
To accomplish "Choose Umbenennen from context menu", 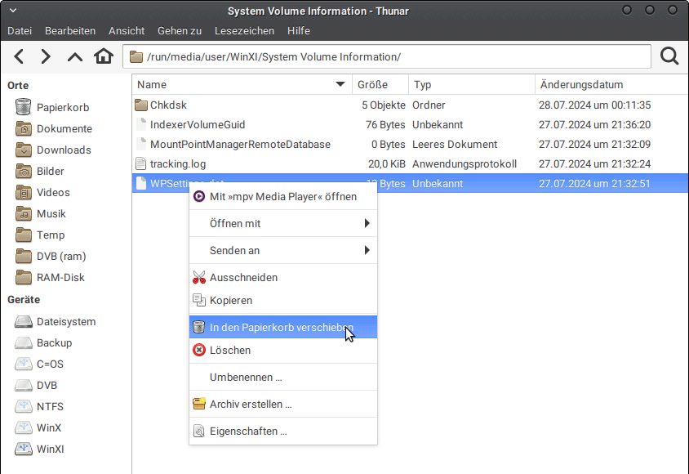I will coord(283,378).
